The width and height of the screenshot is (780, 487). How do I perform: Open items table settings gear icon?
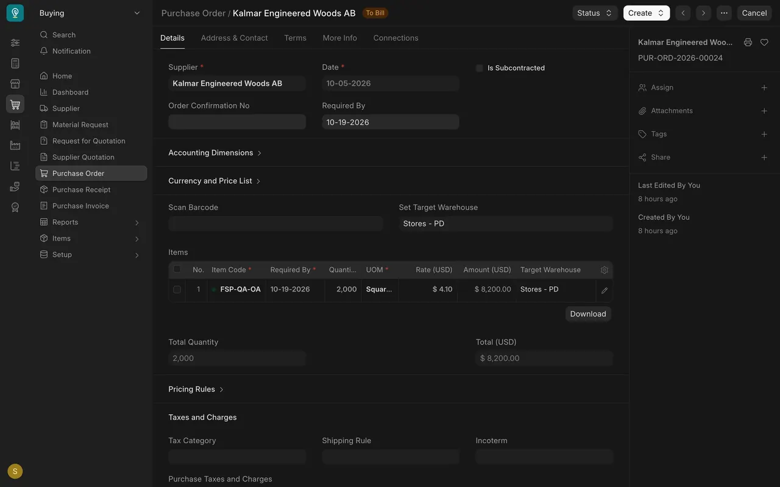tap(604, 270)
